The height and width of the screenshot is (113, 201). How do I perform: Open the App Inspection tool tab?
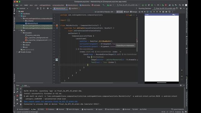click(88, 109)
